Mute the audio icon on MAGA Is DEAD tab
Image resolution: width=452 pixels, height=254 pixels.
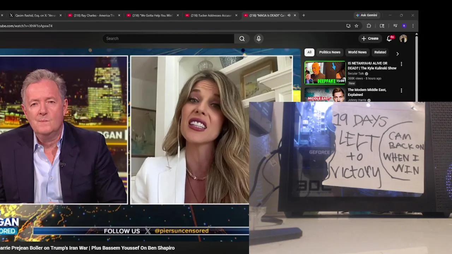point(289,15)
